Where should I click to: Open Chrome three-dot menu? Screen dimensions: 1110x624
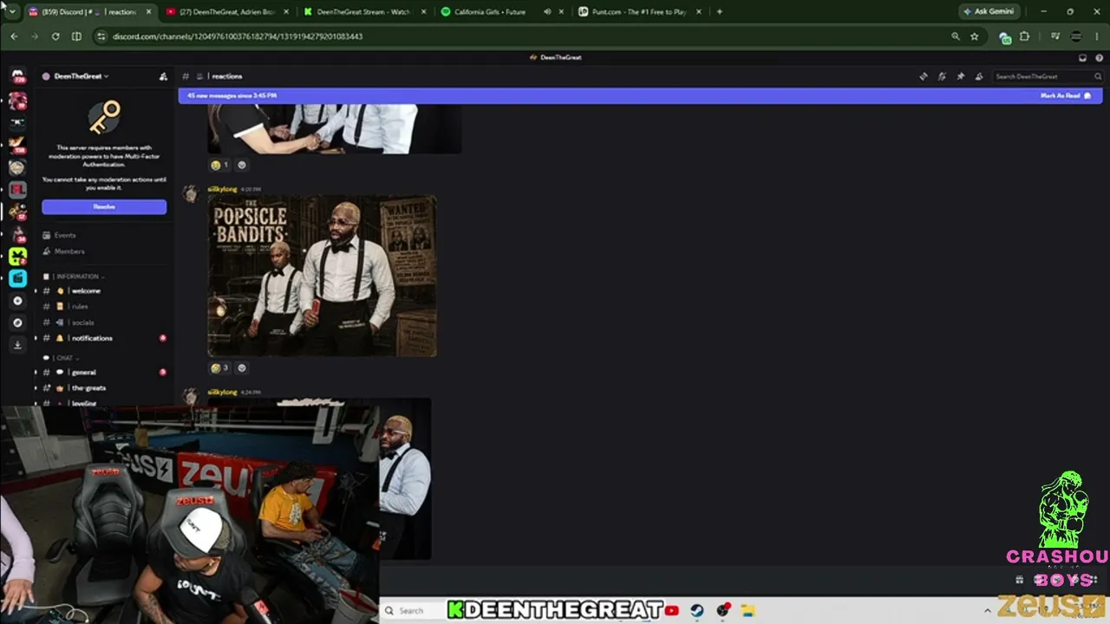coord(1097,36)
